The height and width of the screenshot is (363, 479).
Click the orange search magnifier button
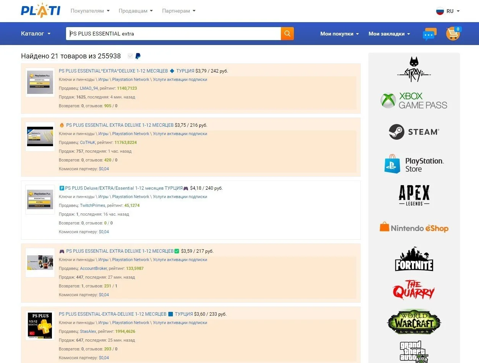tap(287, 34)
